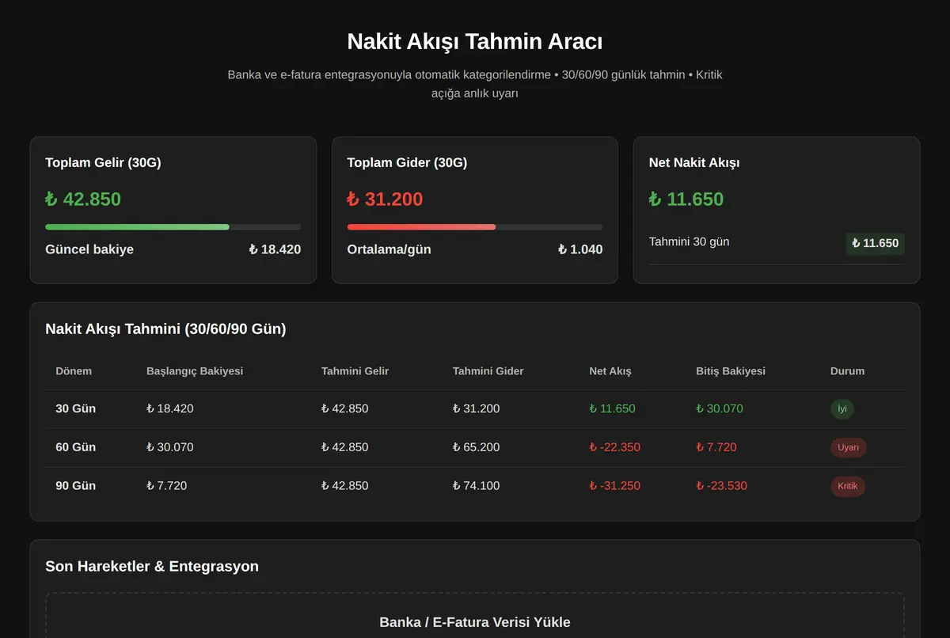Image resolution: width=950 pixels, height=638 pixels.
Task: Click the ₺ 74.100 expense in 90 Gün row
Action: (476, 486)
